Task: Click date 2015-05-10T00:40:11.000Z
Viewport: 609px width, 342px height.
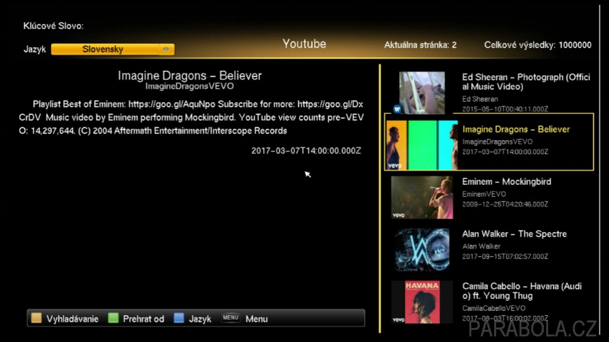Action: [505, 109]
